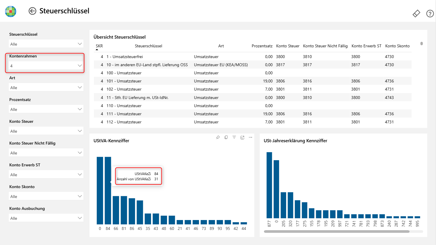The height and width of the screenshot is (245, 436).
Task: Open more options on UStVA-Kennziffer chart
Action: tap(250, 137)
